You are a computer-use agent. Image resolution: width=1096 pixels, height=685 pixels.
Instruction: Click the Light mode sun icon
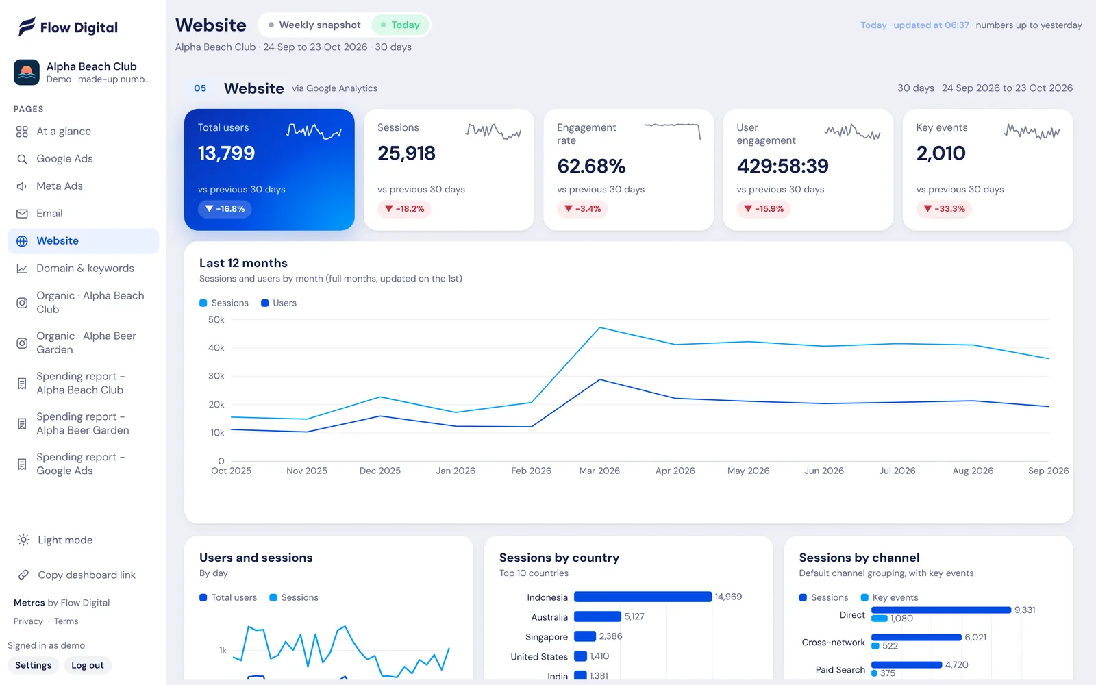[x=23, y=540]
